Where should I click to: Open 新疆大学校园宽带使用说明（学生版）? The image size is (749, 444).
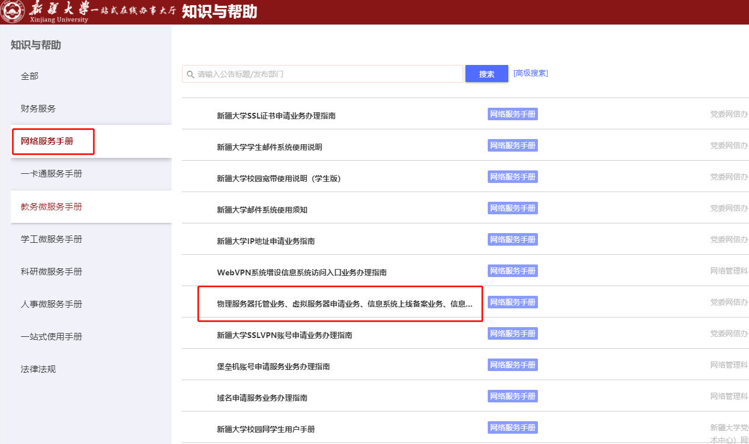click(278, 178)
